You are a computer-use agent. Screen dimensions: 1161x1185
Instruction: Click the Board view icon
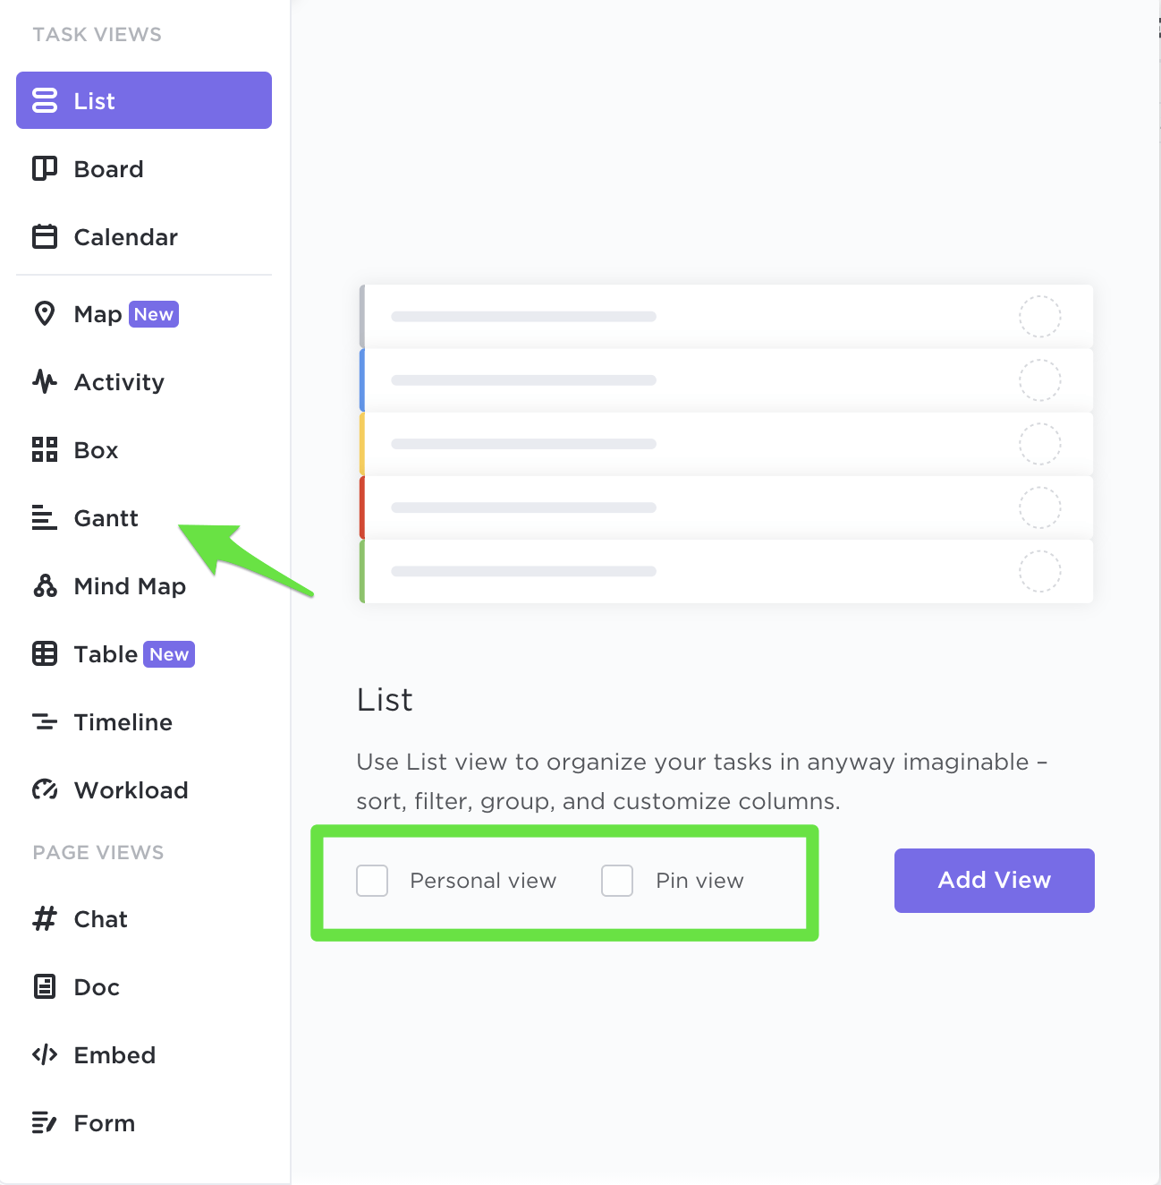45,169
